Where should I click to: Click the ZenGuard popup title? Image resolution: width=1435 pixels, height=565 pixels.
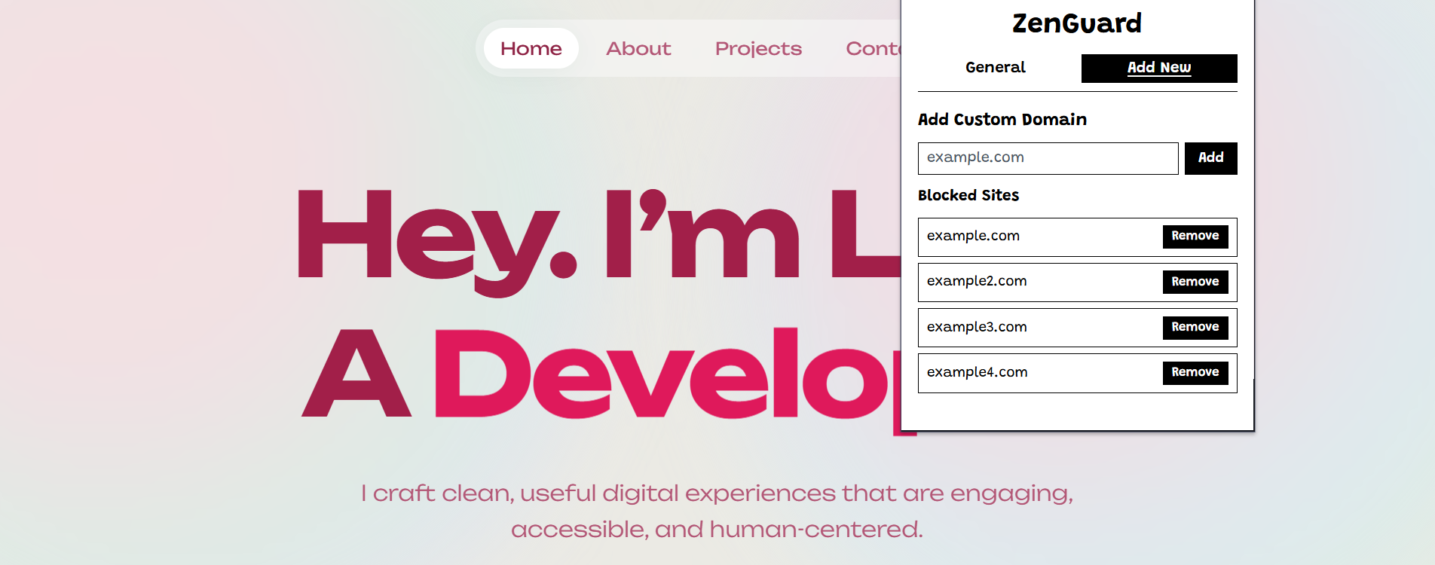click(x=1076, y=23)
